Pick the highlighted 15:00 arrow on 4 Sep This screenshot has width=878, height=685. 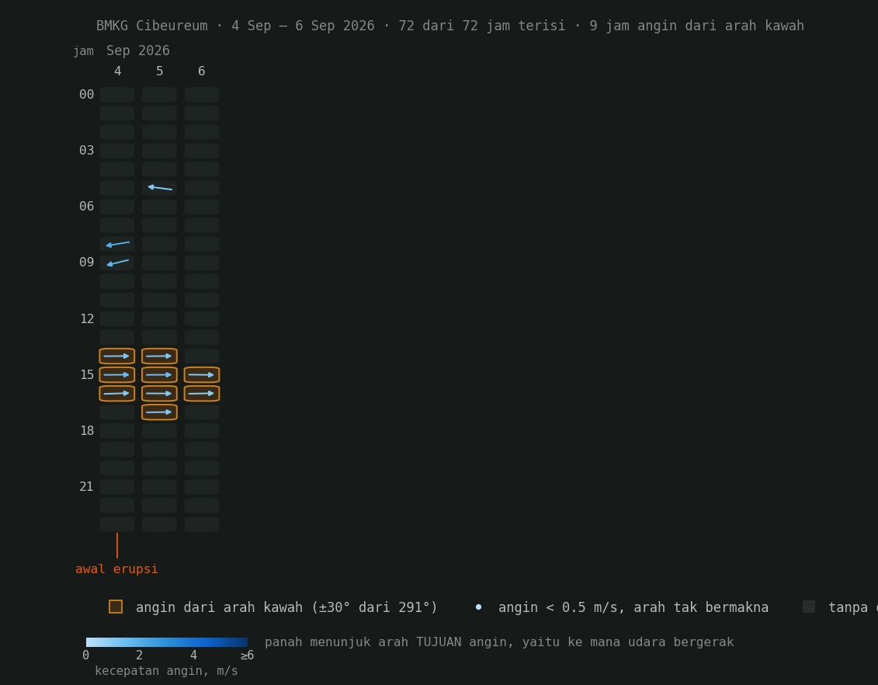click(x=117, y=374)
